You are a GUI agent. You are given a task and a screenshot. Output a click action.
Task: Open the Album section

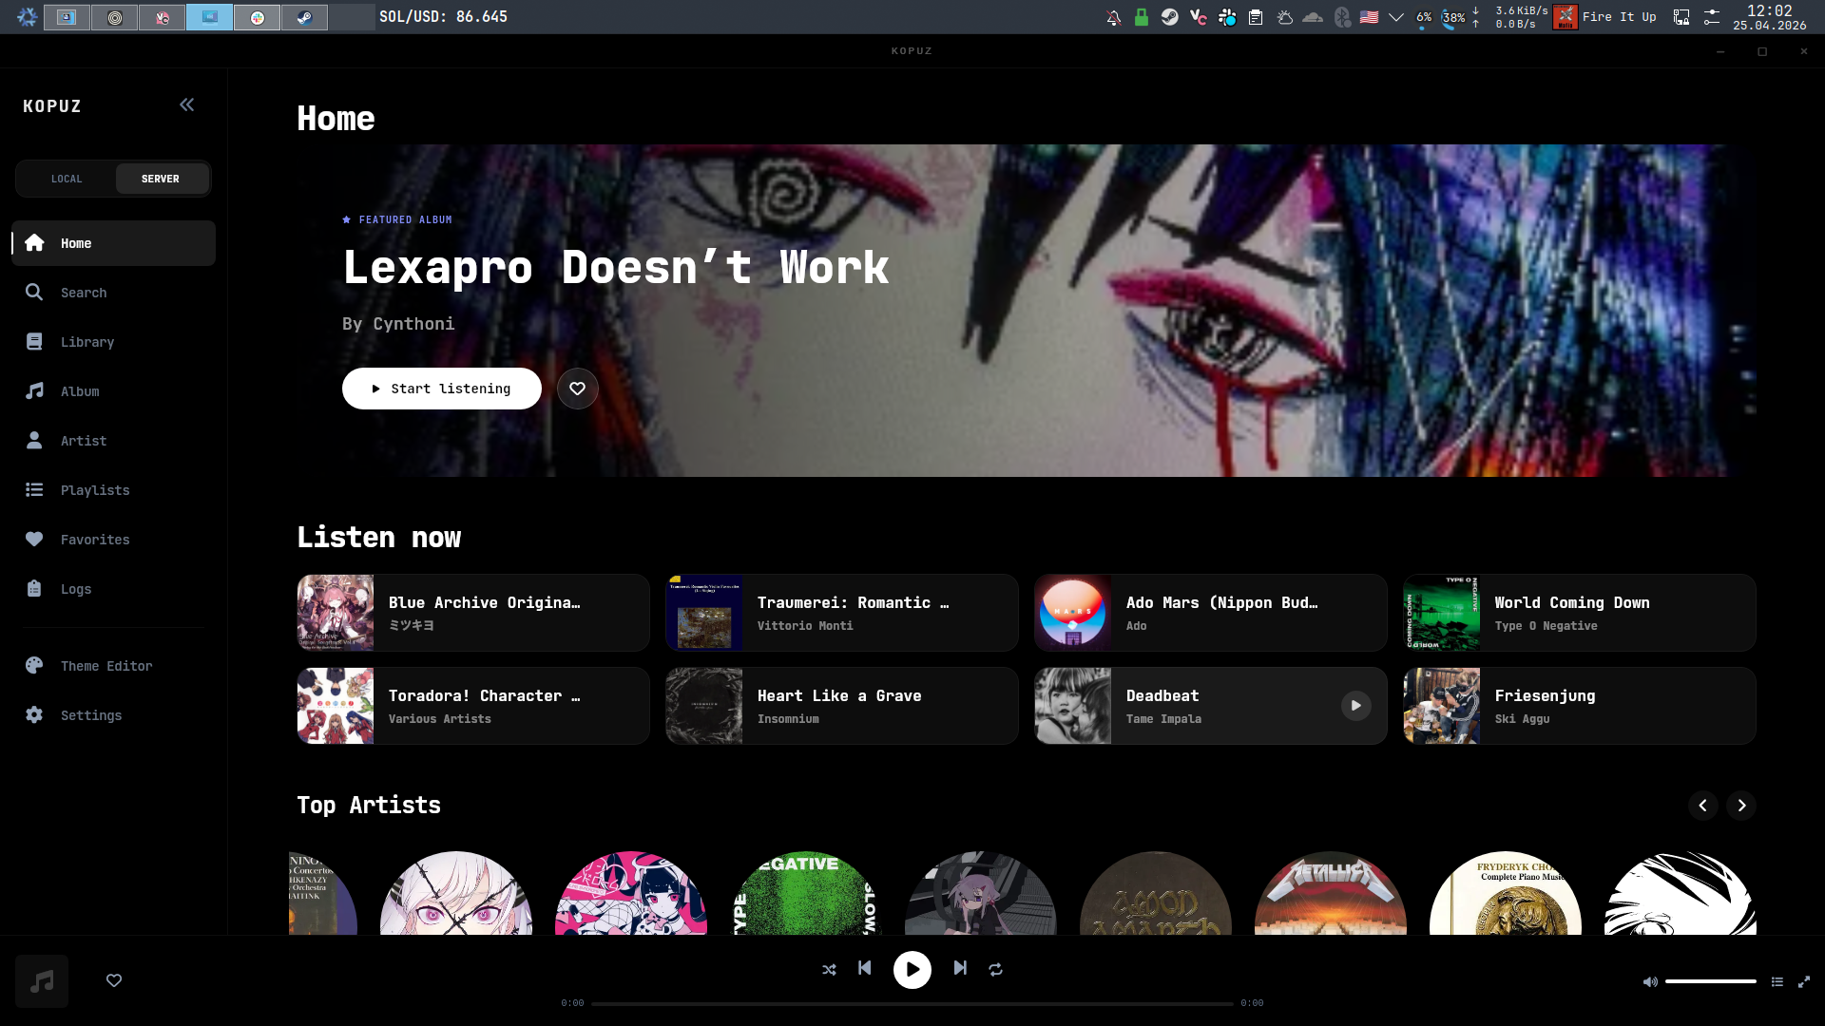(114, 391)
